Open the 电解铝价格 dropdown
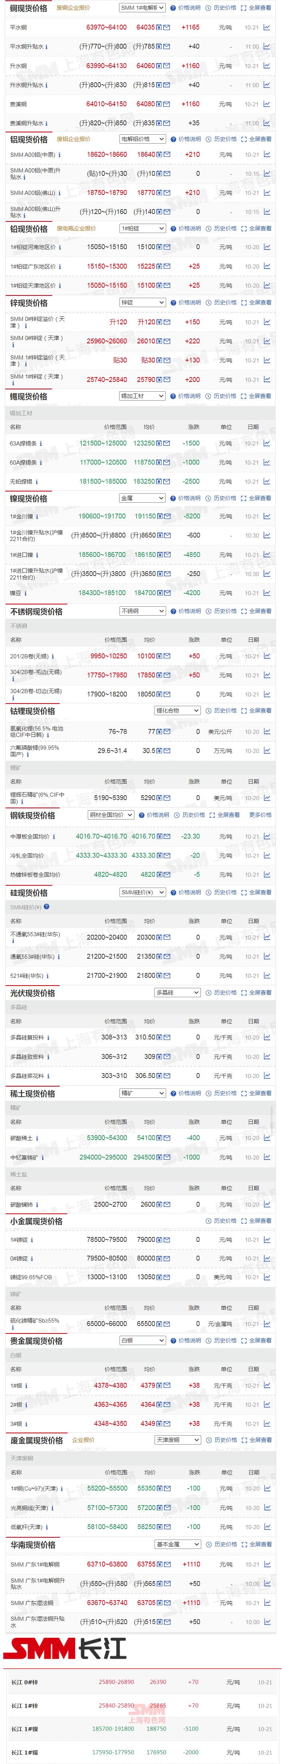This screenshot has height=1764, width=283. [142, 138]
